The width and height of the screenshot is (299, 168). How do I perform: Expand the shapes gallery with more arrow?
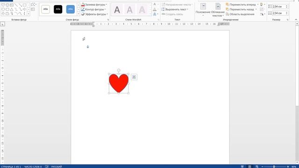click(28, 14)
